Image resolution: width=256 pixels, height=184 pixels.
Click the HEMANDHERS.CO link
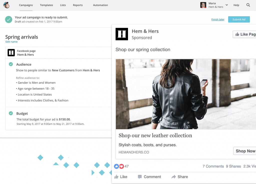[x=134, y=152]
